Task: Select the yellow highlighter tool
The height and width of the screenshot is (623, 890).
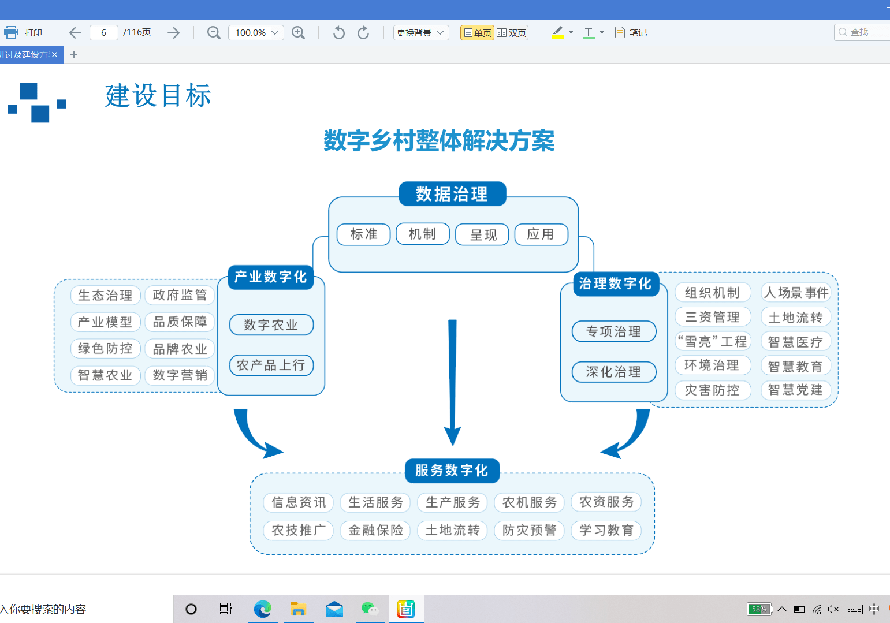Action: coord(557,32)
